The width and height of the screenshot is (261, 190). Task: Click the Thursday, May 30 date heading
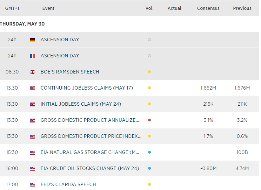[x=22, y=24]
